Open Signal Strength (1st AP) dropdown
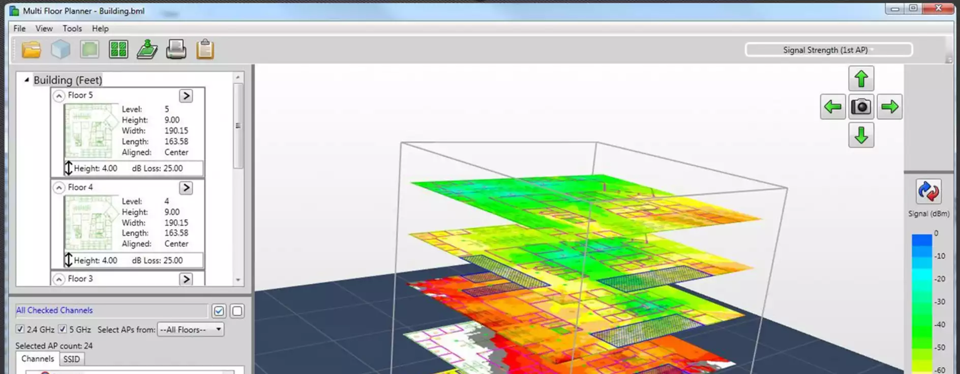 click(x=828, y=50)
